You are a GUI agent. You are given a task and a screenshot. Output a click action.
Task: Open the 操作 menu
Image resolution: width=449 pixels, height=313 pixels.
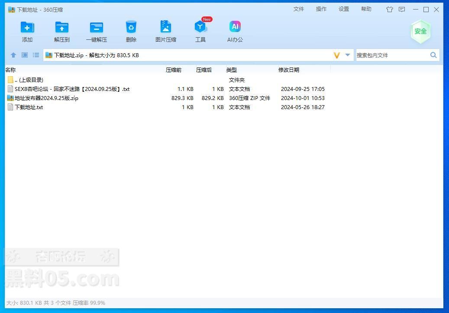pos(321,9)
